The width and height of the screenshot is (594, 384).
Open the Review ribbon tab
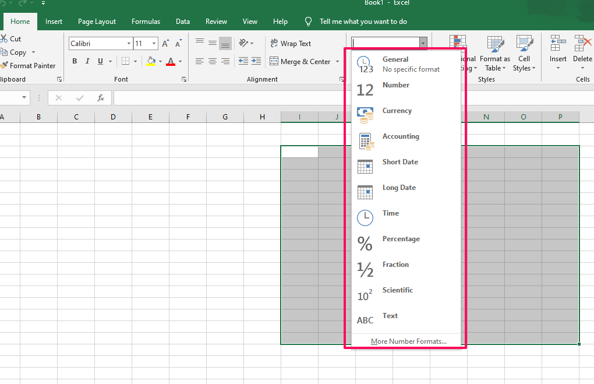216,21
